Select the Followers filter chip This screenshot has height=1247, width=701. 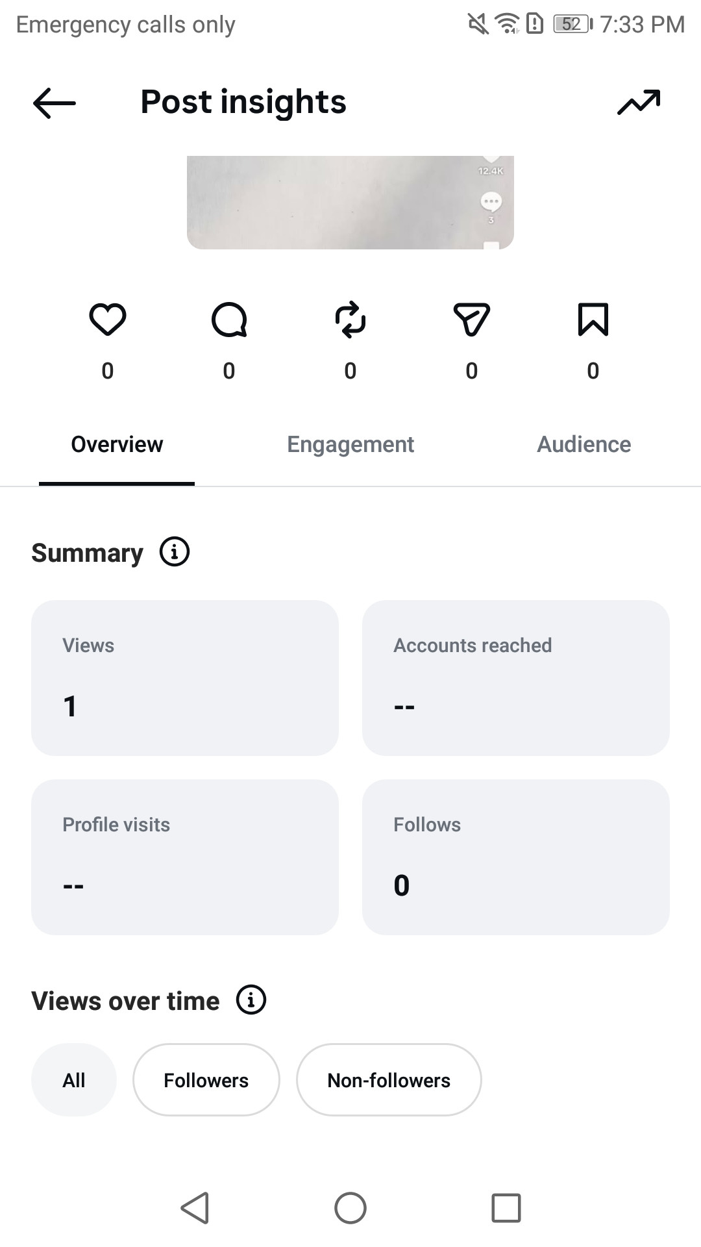pyautogui.click(x=206, y=1080)
